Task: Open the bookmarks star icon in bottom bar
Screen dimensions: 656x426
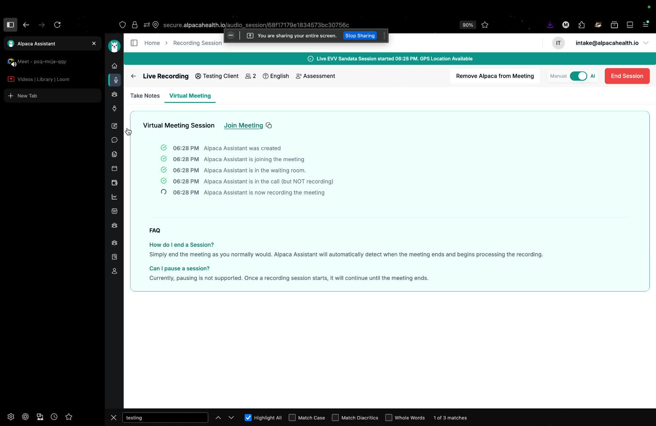Action: tap(69, 417)
